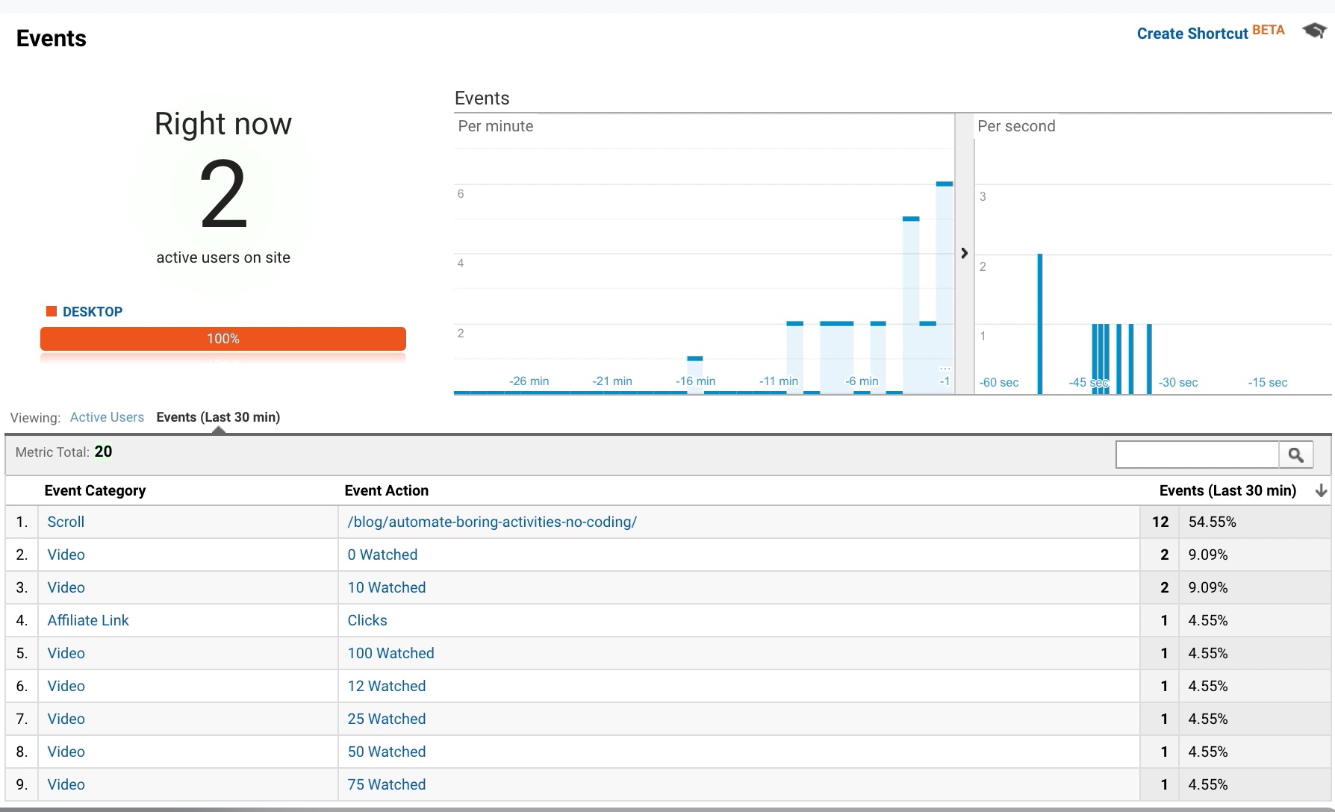Select the Events (Last 30 min) view

(x=218, y=417)
